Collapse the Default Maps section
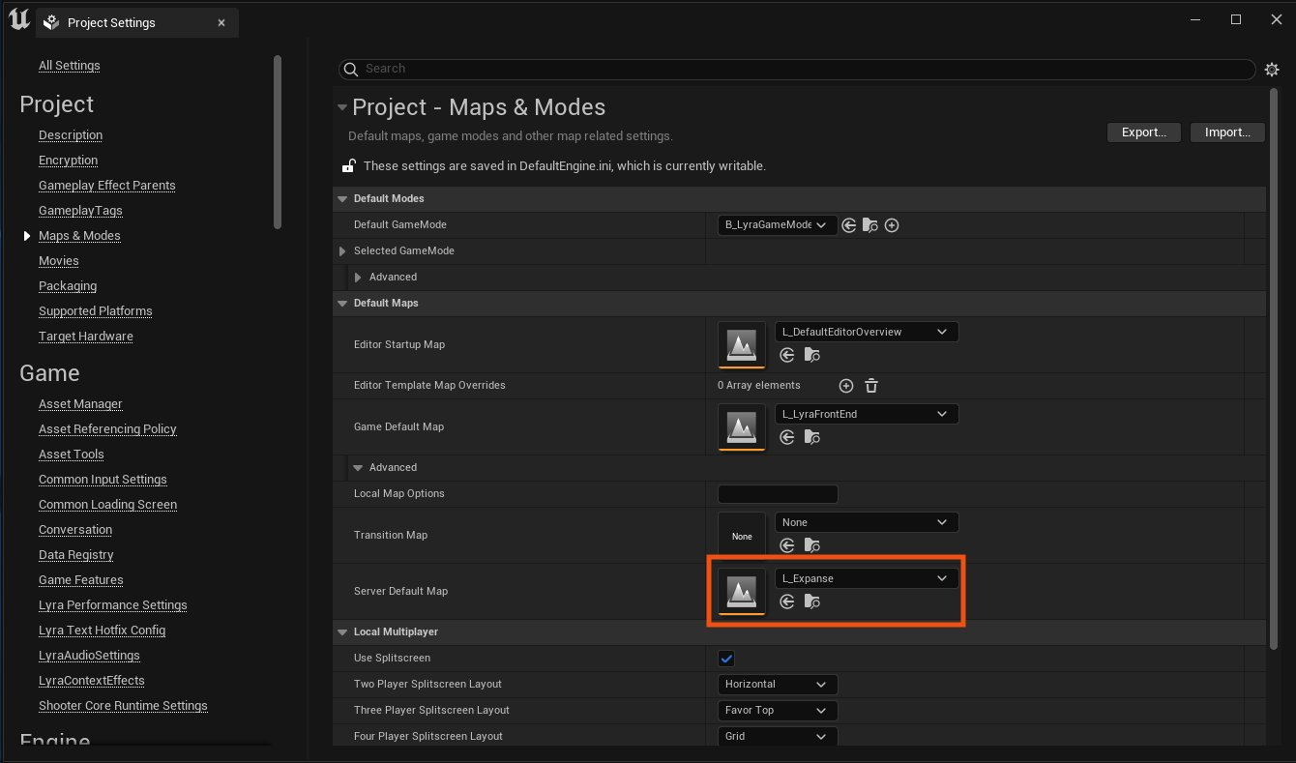1296x763 pixels. (x=342, y=304)
